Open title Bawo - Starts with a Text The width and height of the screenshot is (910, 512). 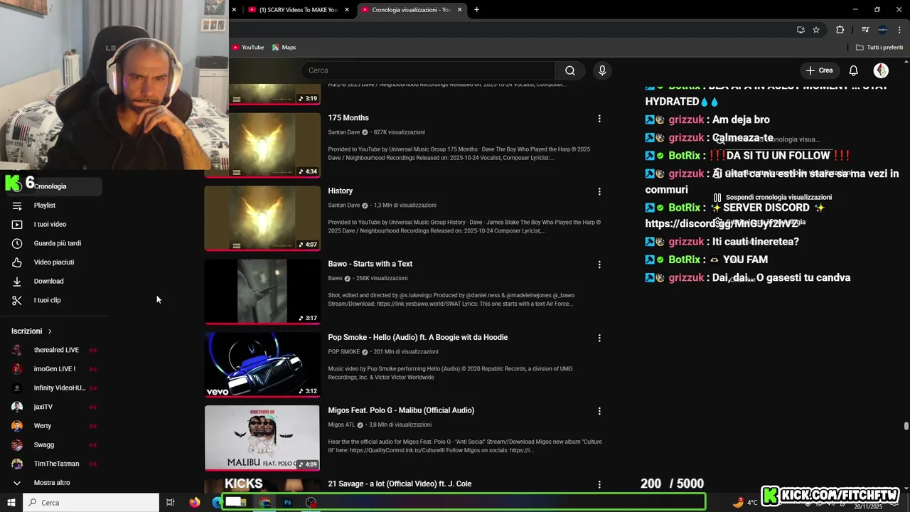point(370,264)
